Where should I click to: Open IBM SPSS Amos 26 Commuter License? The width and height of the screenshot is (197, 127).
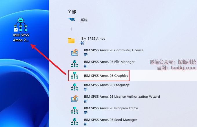tap(114, 50)
